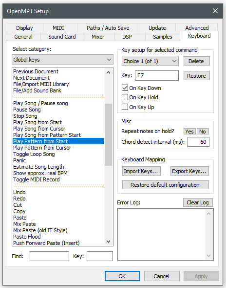Open the Advanced tab
Screen dimensions: 226x288
click(197, 28)
